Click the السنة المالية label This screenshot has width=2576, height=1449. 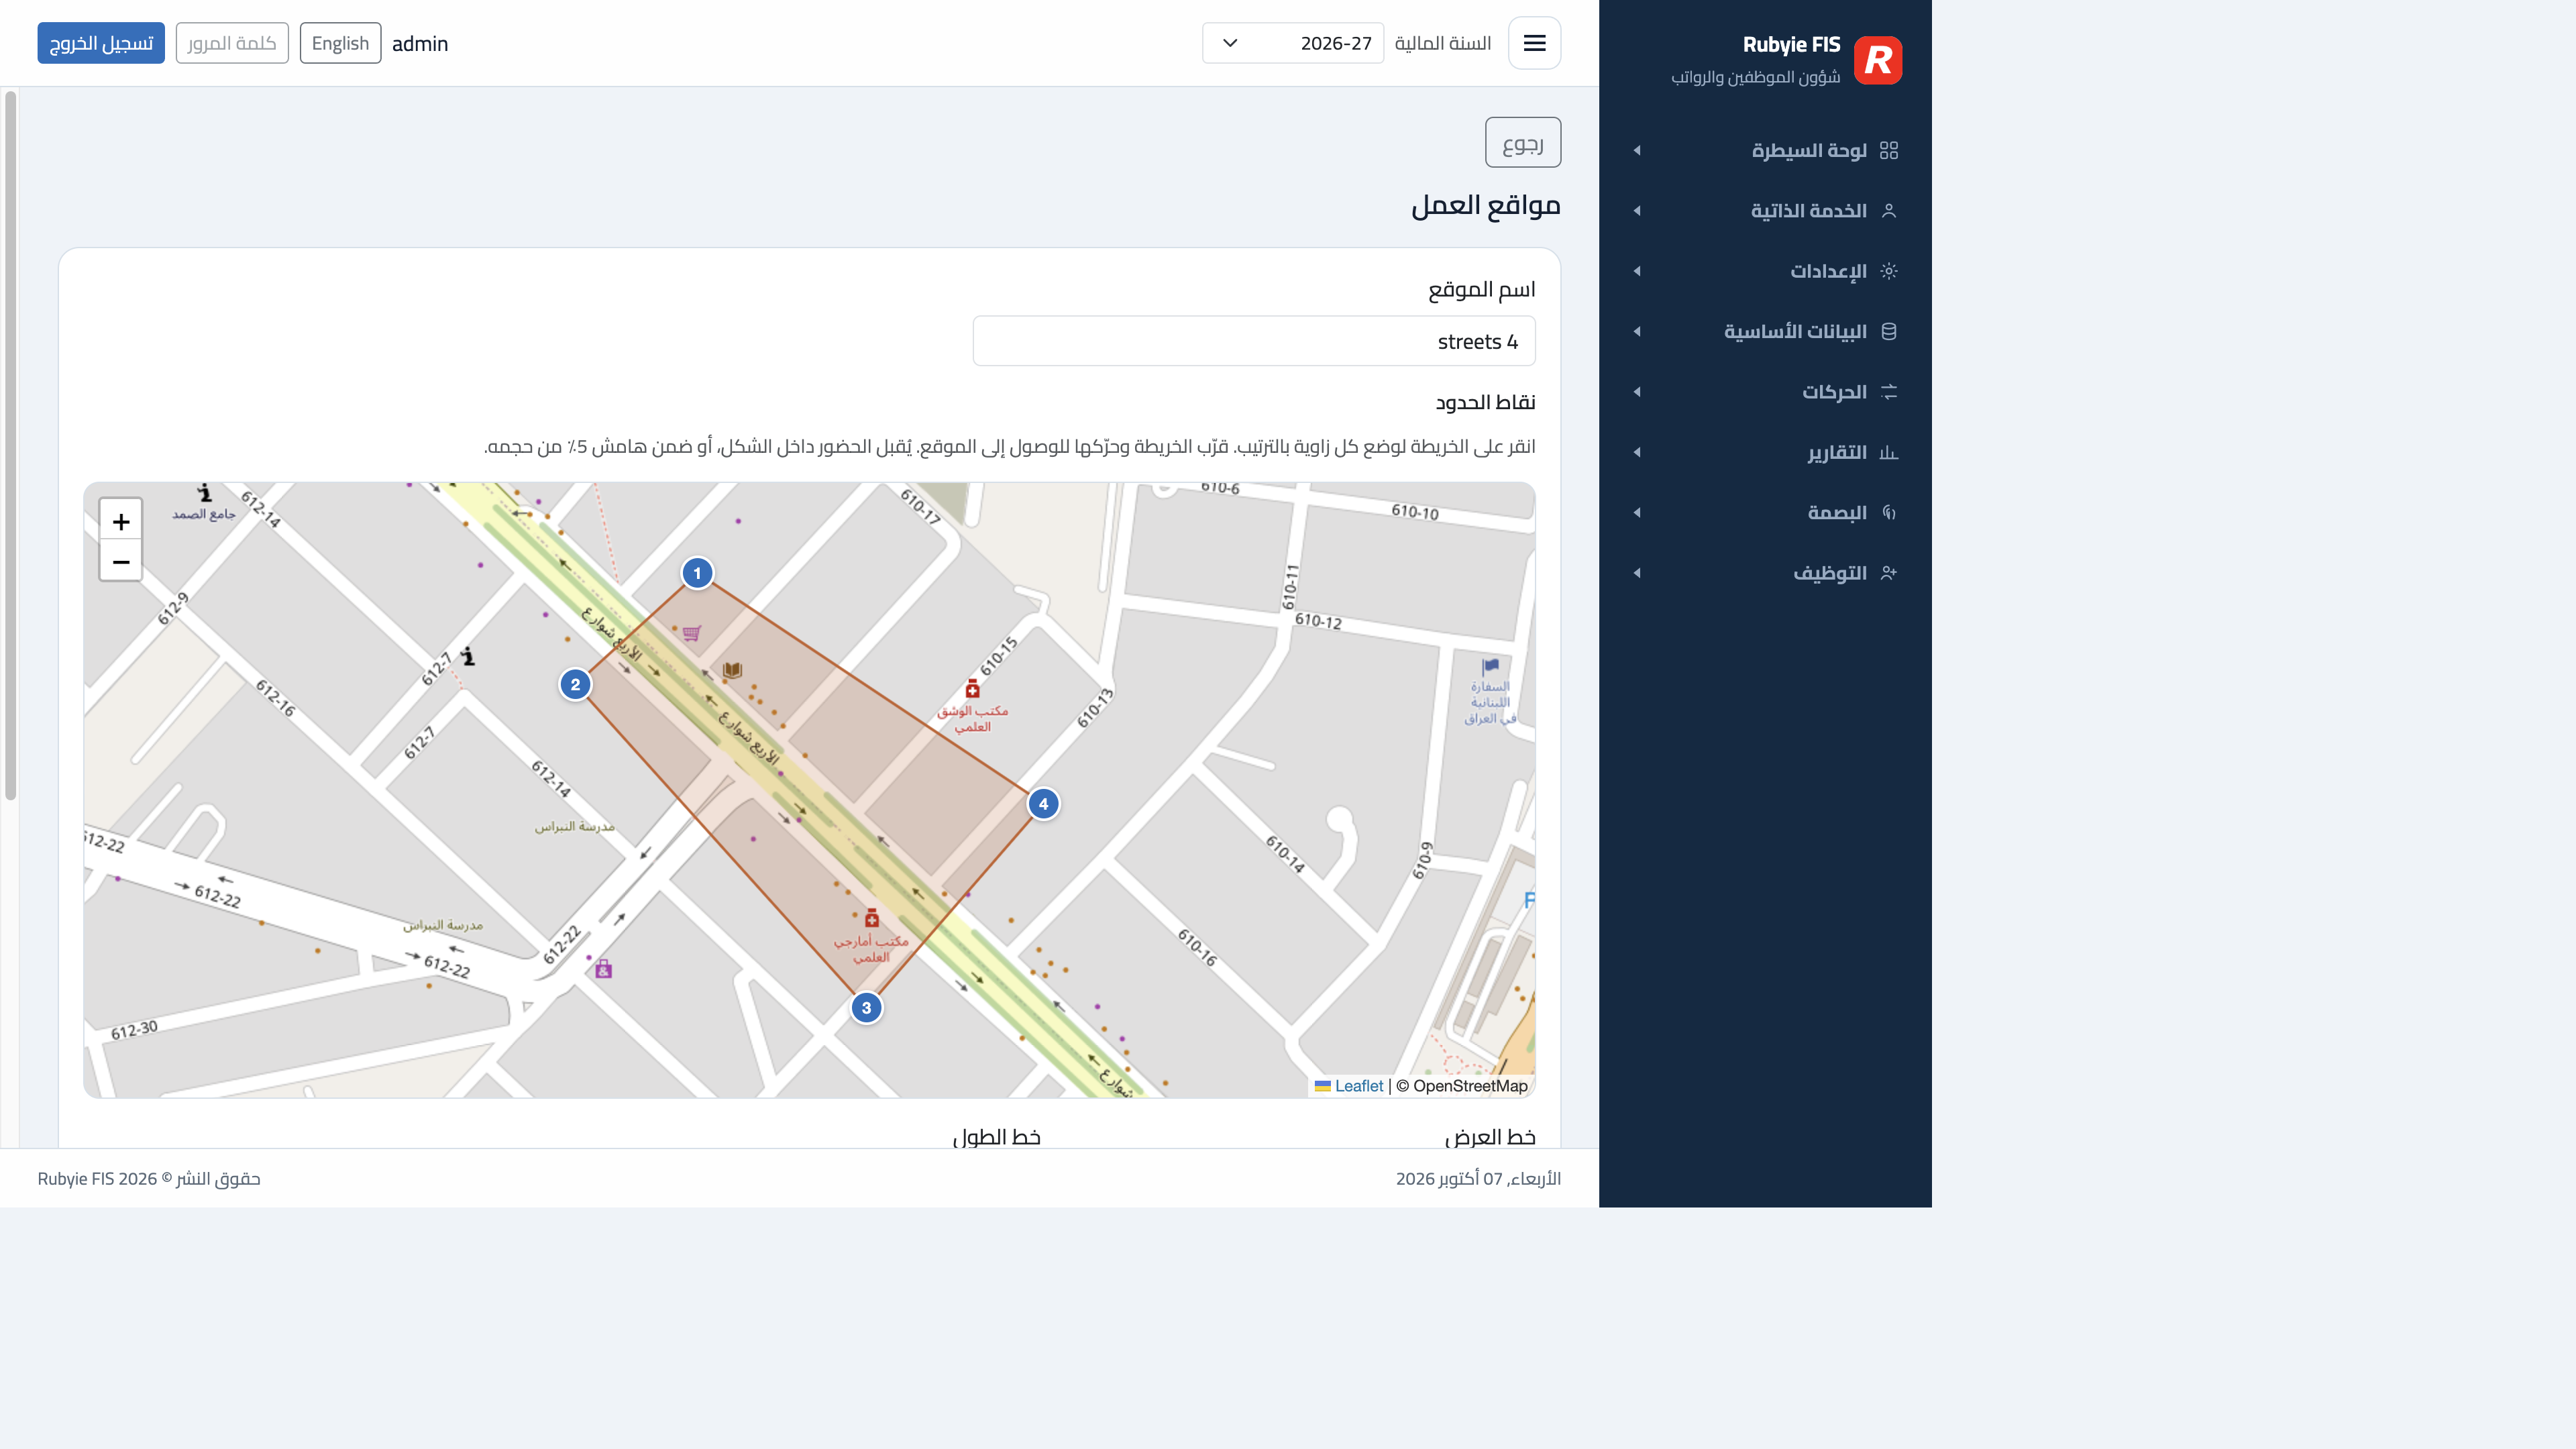click(x=1442, y=43)
